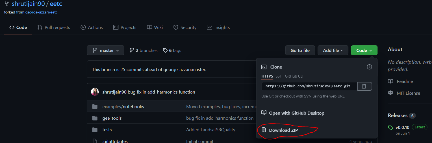
Task: Open the shrutijain90 user profile link
Action: point(28,4)
